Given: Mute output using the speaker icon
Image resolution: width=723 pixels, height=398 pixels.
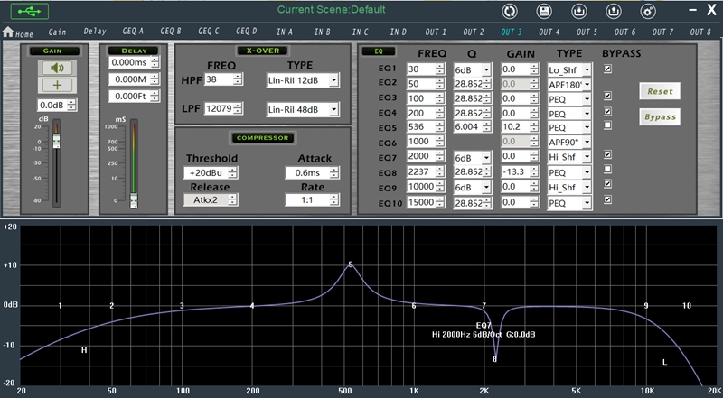Looking at the screenshot, I should [x=56, y=67].
